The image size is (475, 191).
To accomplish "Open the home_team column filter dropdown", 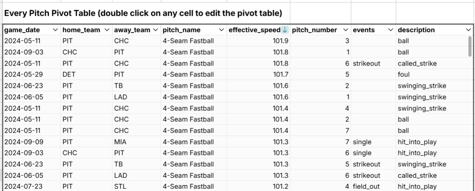I will tap(106, 30).
